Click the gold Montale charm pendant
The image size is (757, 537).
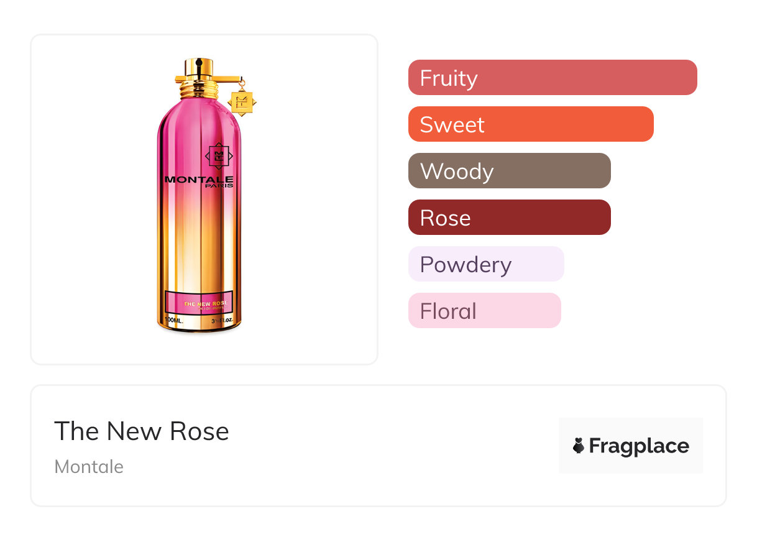[242, 101]
